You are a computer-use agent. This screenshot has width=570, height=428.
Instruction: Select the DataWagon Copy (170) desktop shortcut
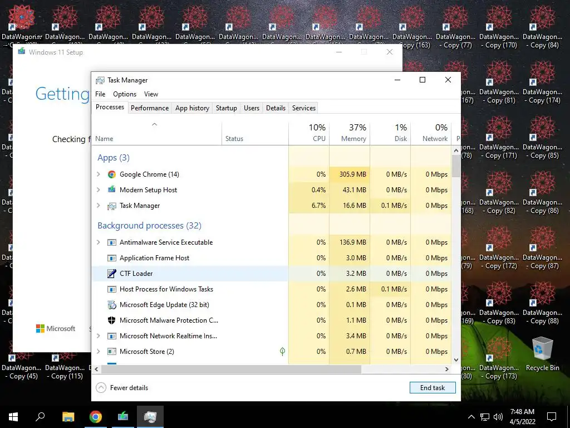point(499,27)
